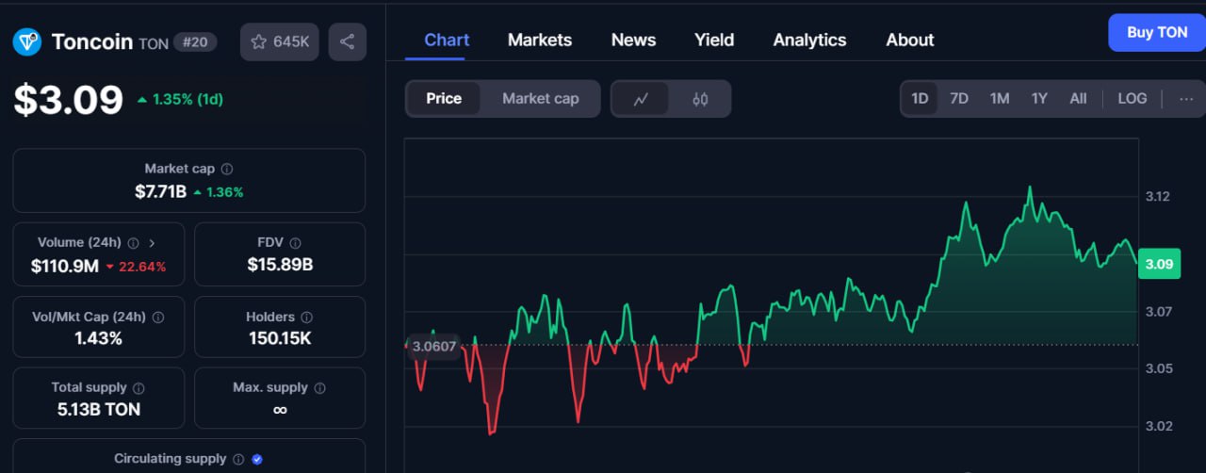Click the 3.0607 opening price chart label
Viewport: 1206px width, 473px height.
click(x=433, y=346)
